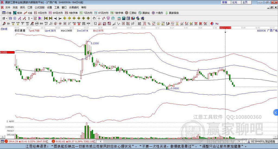Open the T数字表 tool
The width and height of the screenshot is (278, 149).
tap(117, 13)
